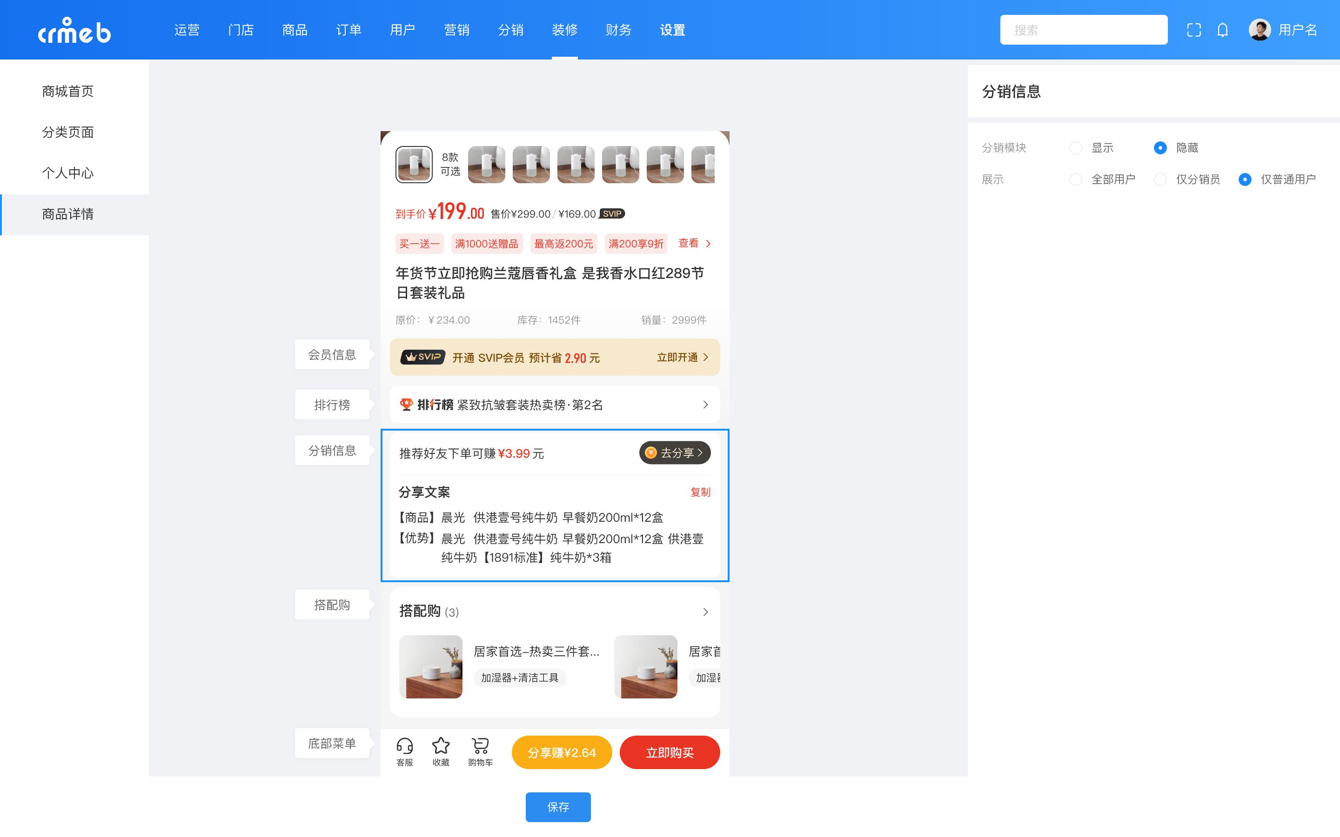This screenshot has width=1340, height=837.
Task: Go to 分类页面 in sidebar
Action: (74, 133)
